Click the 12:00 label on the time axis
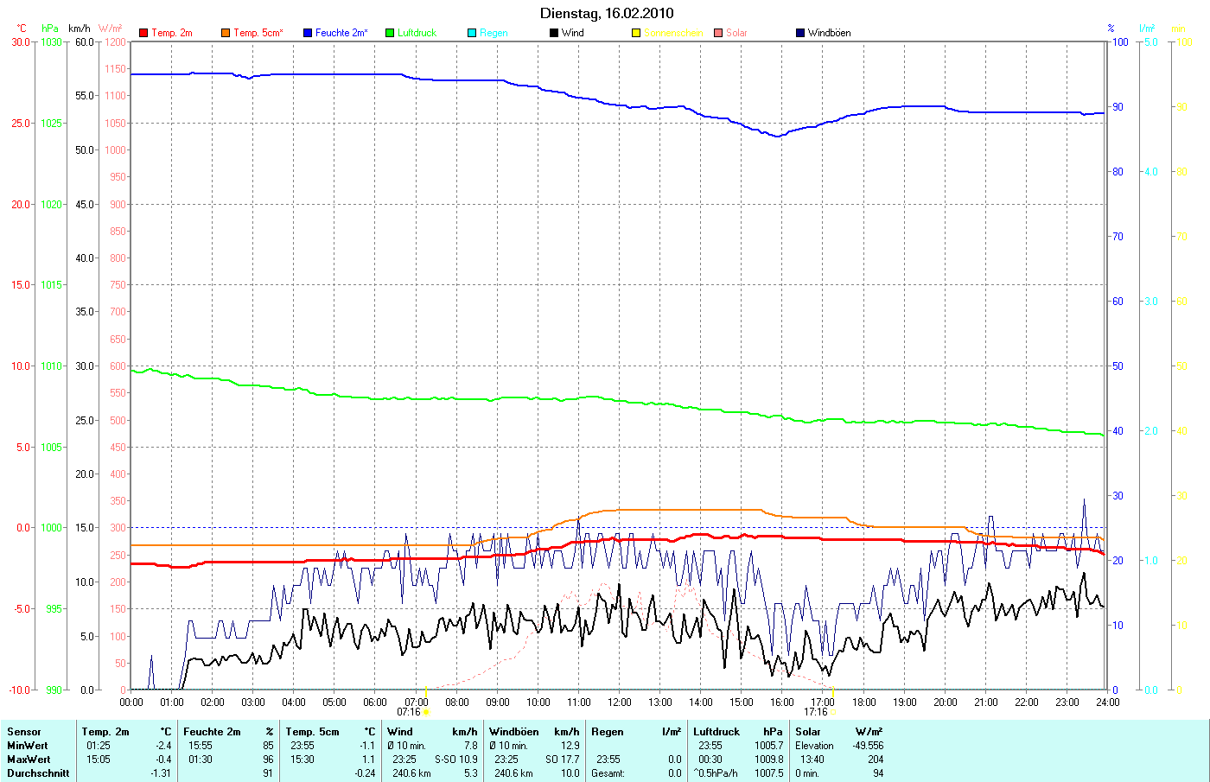 (619, 703)
